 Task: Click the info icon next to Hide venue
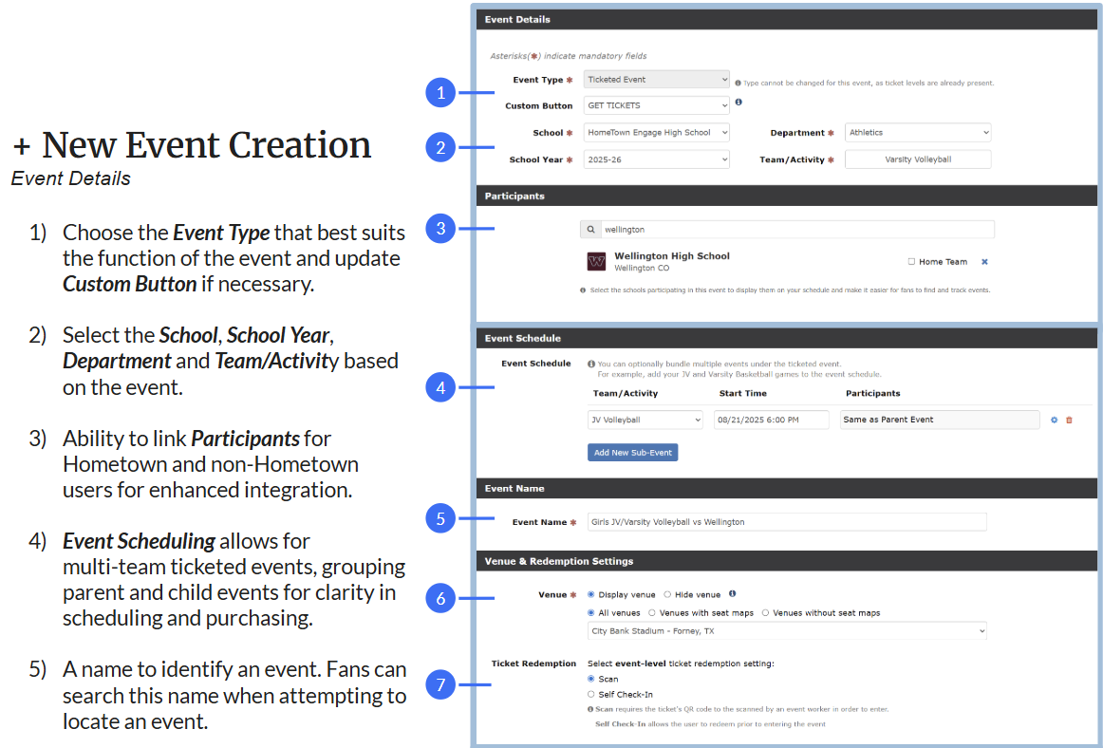732,594
